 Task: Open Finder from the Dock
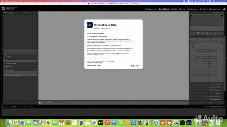point(9,123)
